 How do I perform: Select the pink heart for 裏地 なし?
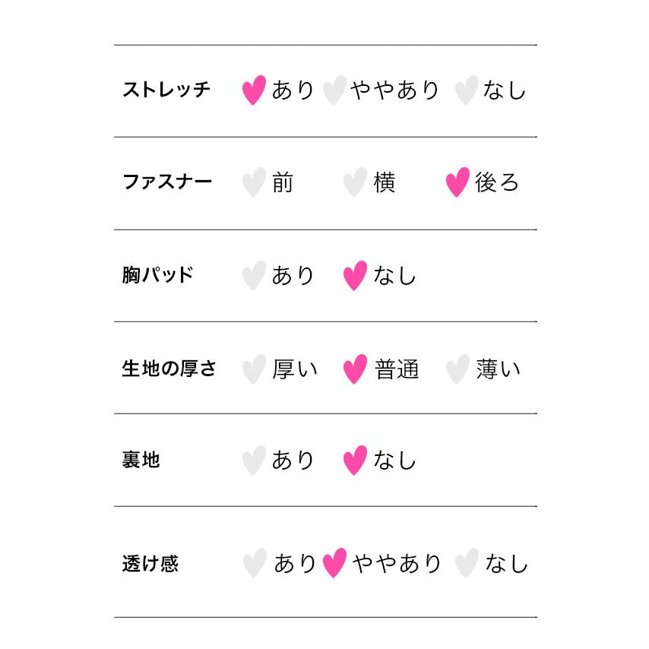[x=355, y=461]
